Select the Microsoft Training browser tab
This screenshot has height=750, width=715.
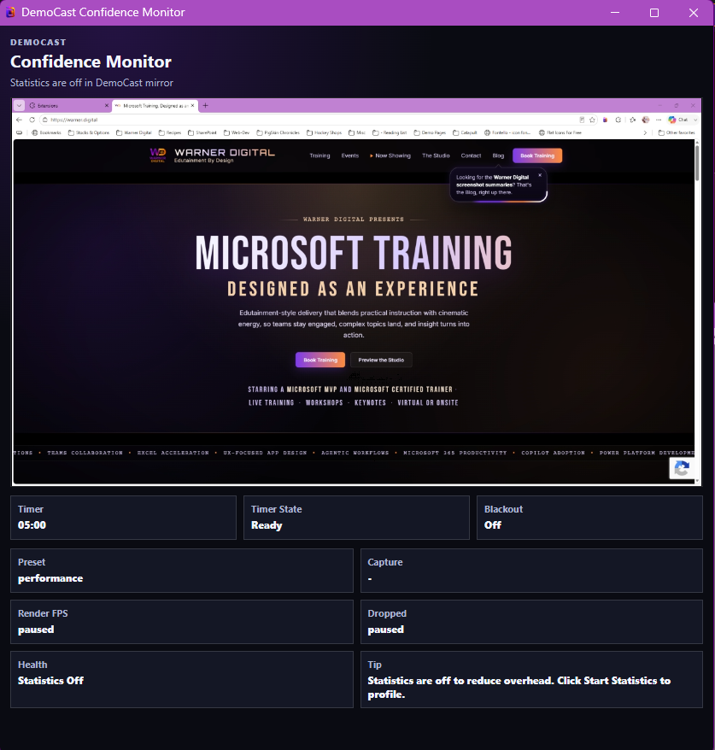(x=155, y=105)
